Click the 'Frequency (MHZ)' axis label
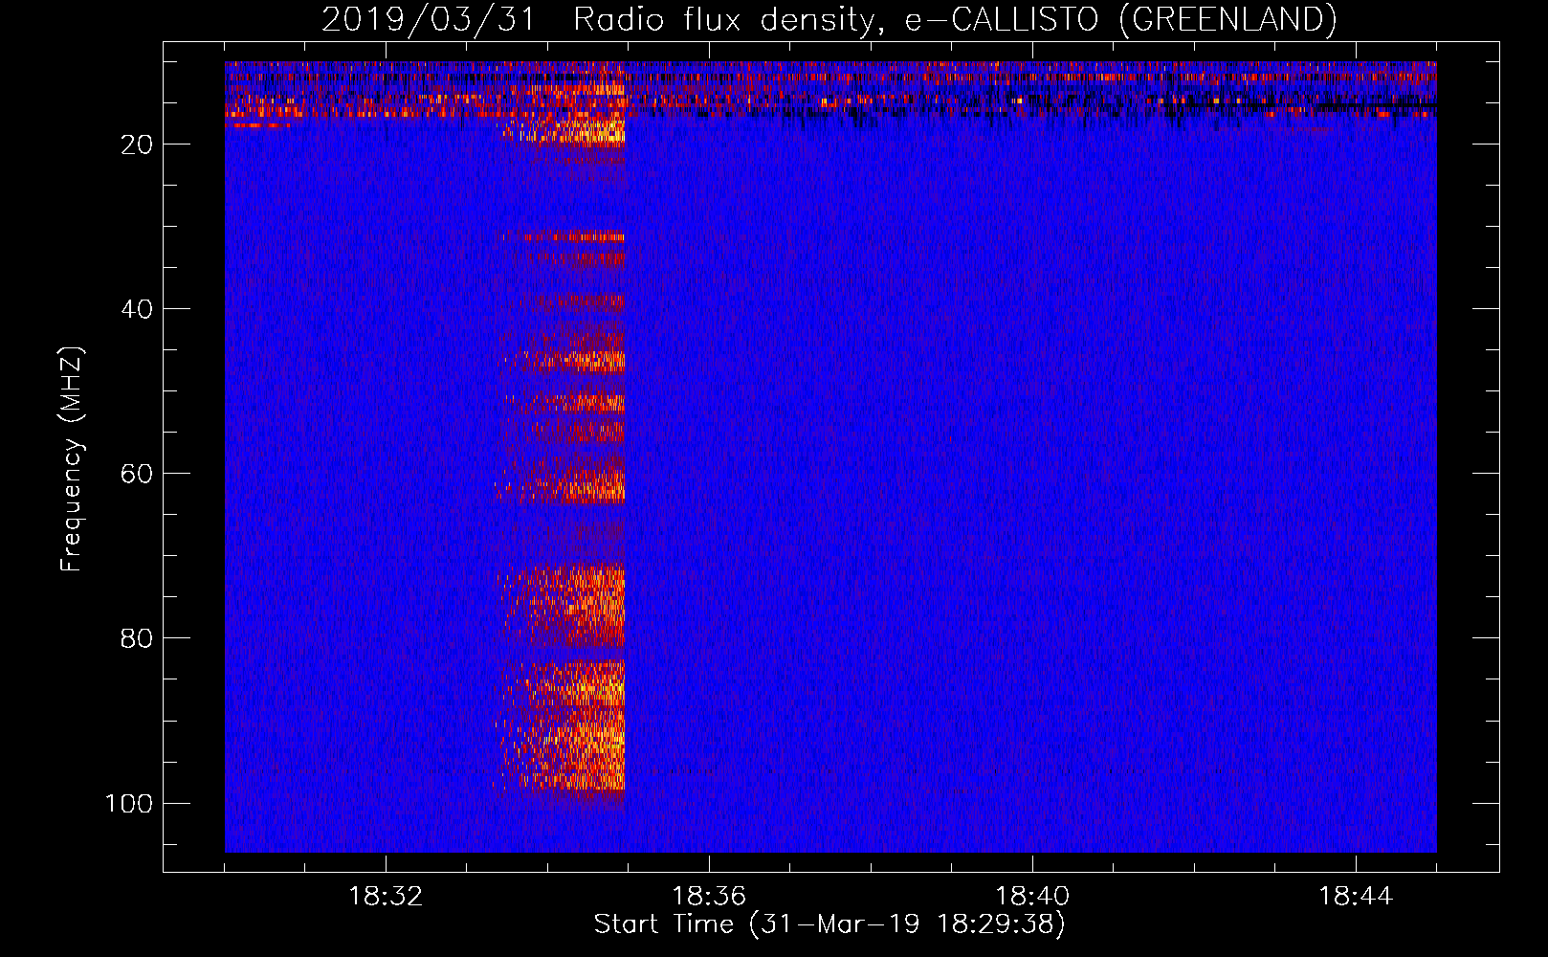The height and width of the screenshot is (957, 1548). (x=72, y=459)
